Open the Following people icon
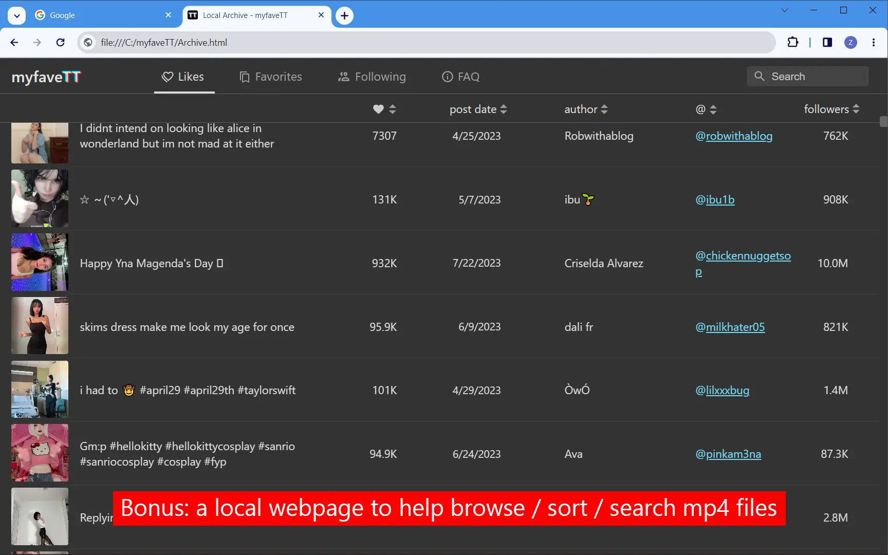Viewport: 888px width, 555px height. (x=343, y=77)
